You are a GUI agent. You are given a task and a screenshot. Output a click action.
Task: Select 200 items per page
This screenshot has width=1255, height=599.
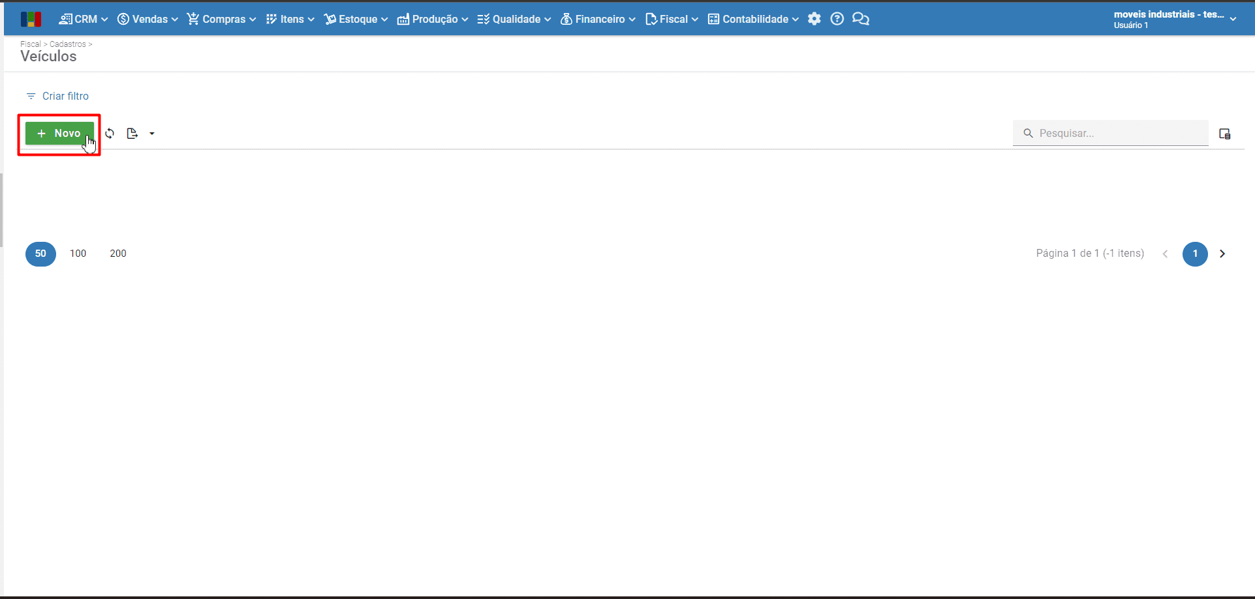118,254
